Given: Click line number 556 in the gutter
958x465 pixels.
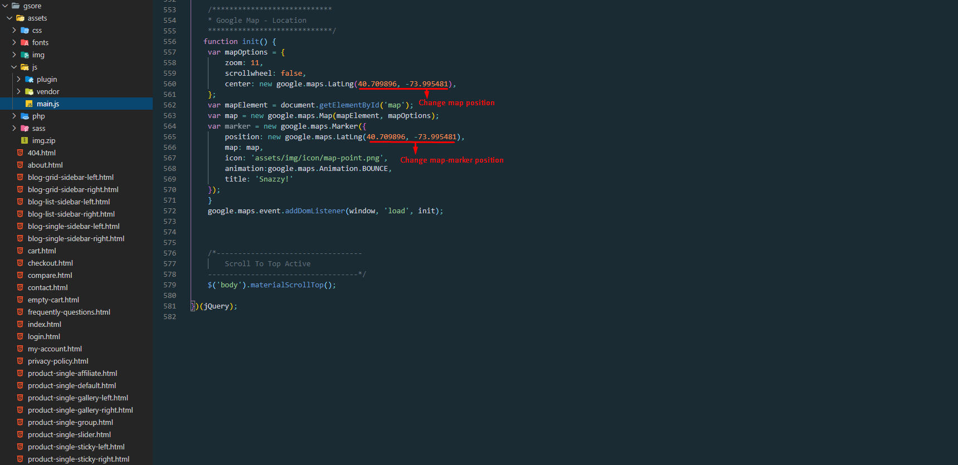Looking at the screenshot, I should 169,42.
